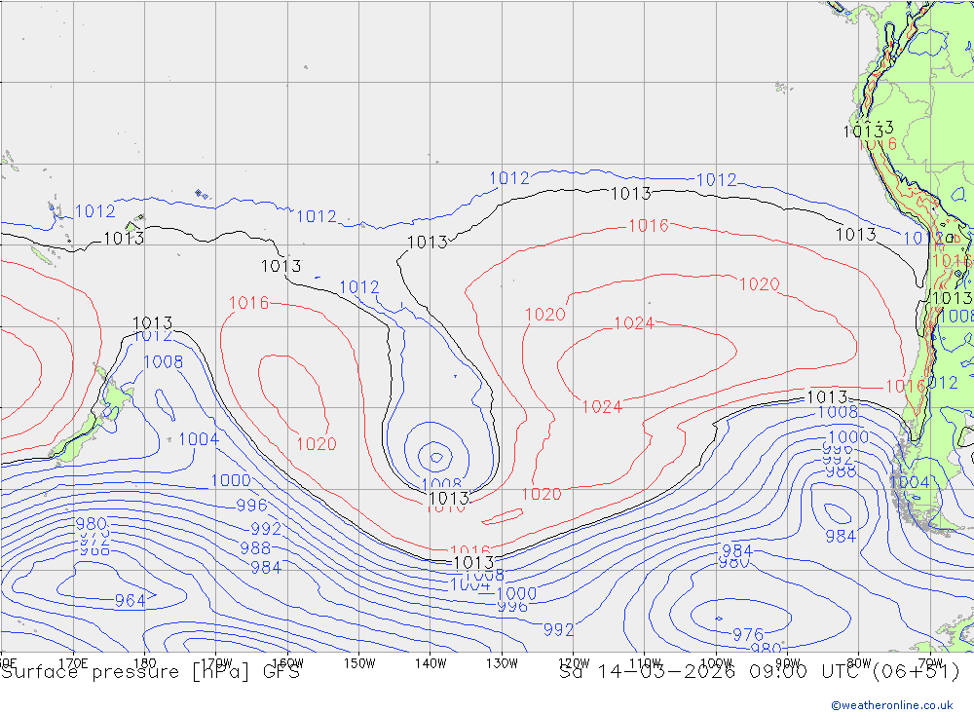
Task: Click the blue 1004 label over Patagonia
Action: 909,482
